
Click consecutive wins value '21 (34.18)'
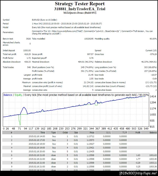88,83
